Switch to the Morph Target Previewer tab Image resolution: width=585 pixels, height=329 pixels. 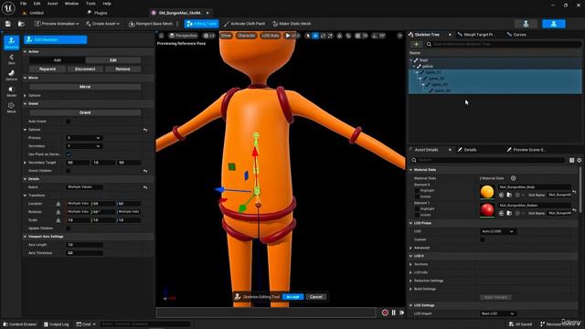tap(477, 35)
